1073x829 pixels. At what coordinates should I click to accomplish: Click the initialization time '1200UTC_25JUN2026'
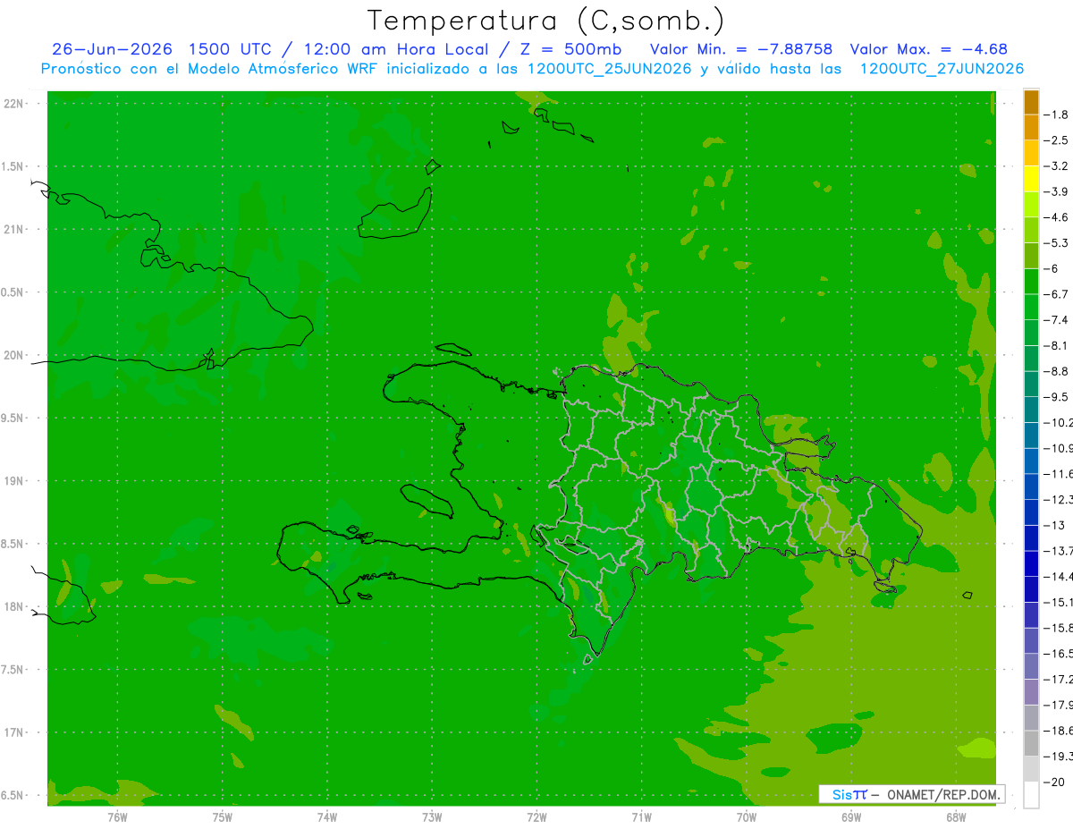coord(610,69)
